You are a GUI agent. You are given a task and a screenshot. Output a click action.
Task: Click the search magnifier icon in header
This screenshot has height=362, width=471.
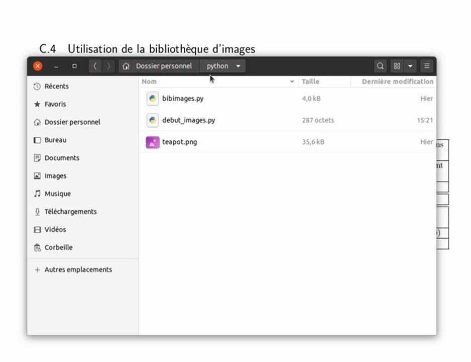point(380,66)
